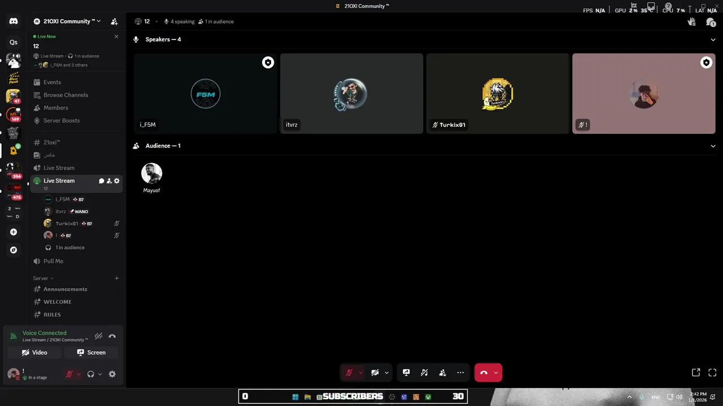Toggle mute in the user panel
The height and width of the screenshot is (406, 723).
coord(69,374)
